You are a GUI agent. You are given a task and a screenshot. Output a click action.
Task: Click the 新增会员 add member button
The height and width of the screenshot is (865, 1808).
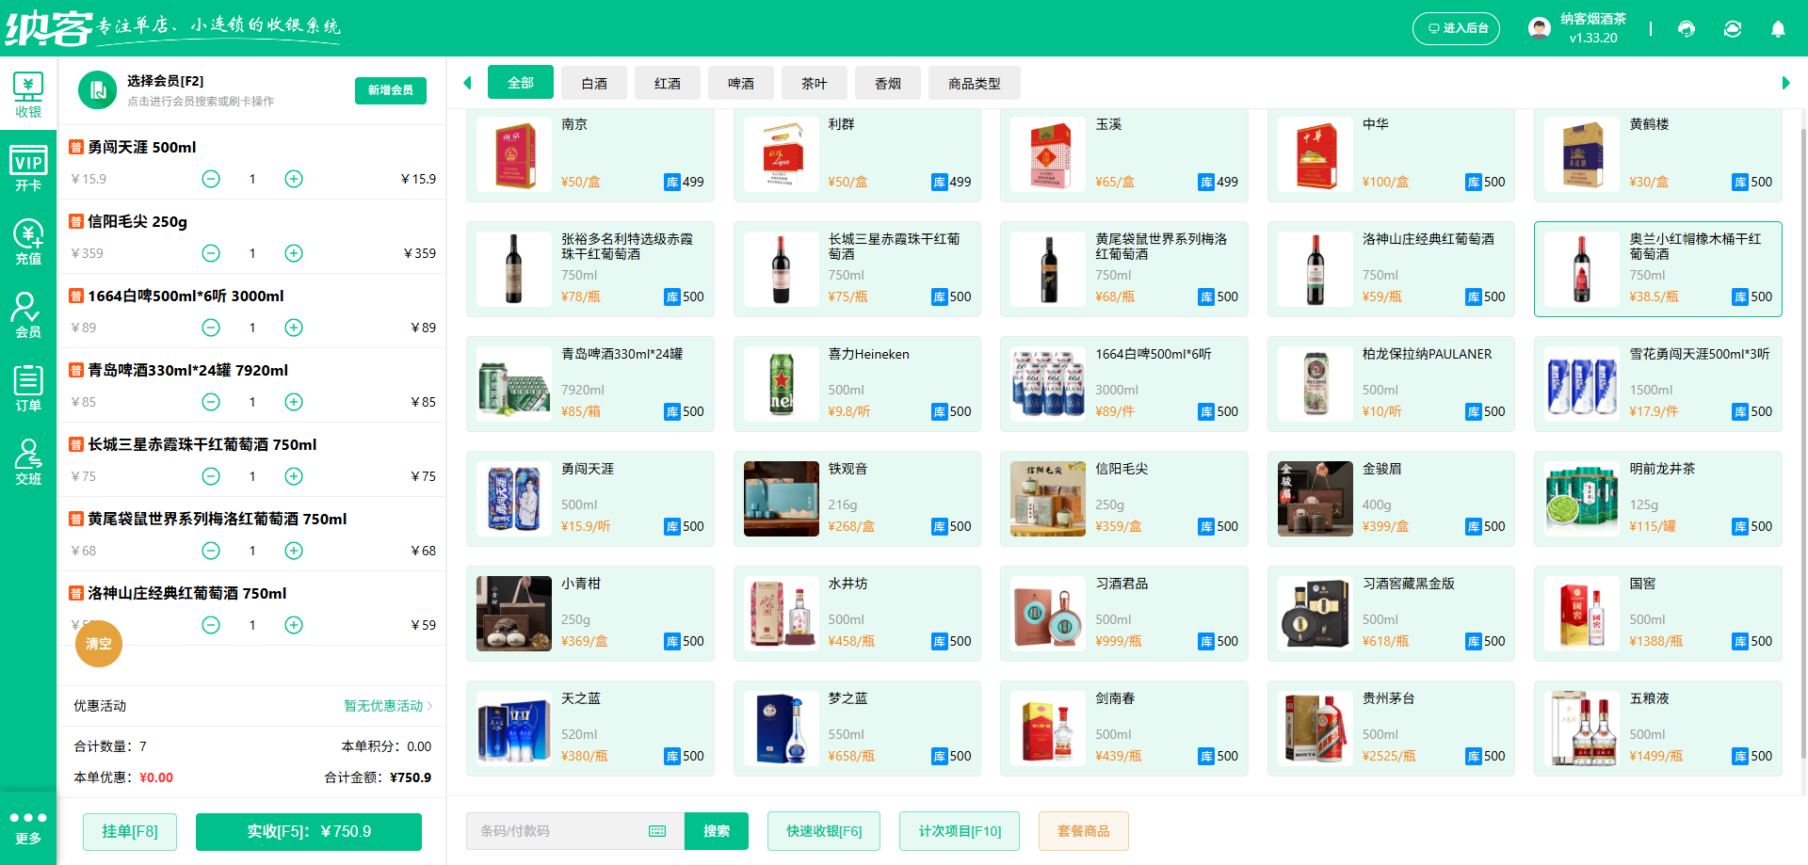coord(390,90)
